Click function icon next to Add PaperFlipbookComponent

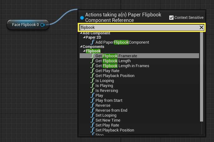coord(92,42)
